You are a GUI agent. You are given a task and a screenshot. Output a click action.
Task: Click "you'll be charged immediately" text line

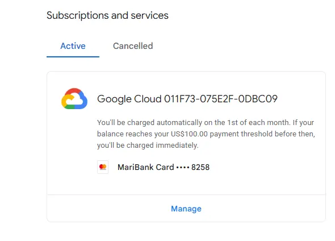[x=148, y=145]
